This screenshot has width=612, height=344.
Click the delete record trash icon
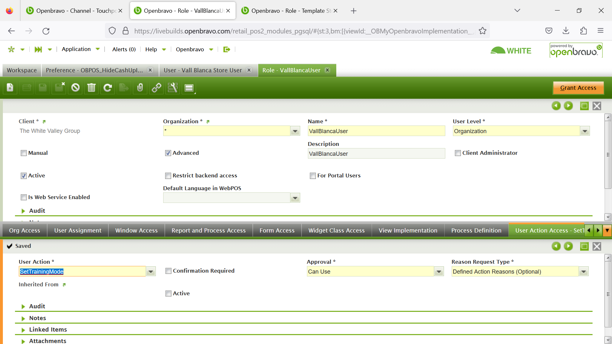tap(91, 88)
